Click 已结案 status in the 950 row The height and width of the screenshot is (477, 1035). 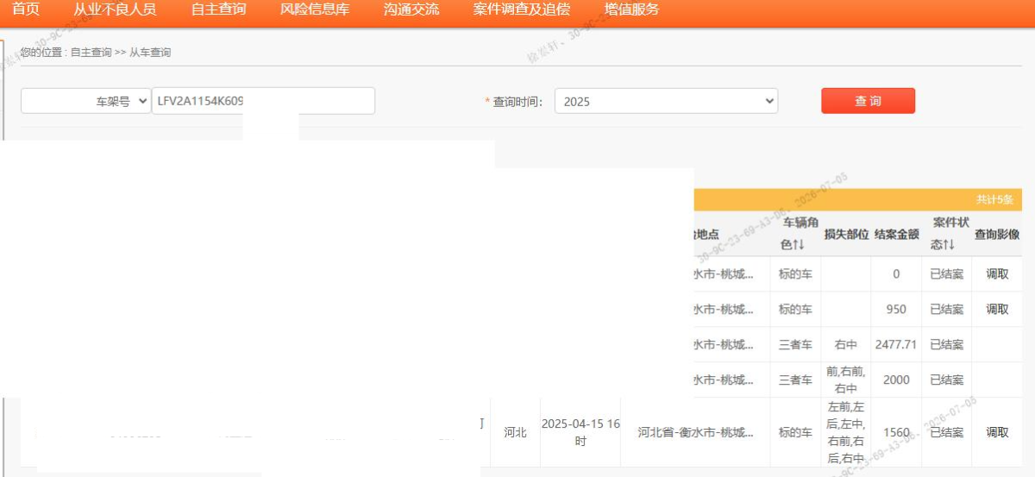point(946,310)
